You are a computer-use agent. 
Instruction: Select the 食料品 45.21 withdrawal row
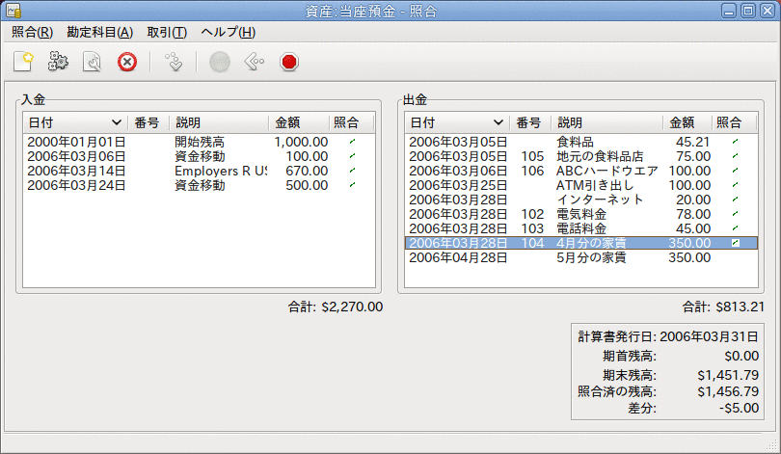pos(581,142)
